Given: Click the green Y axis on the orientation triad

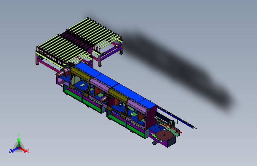Looking at the screenshot, I should [19, 141].
